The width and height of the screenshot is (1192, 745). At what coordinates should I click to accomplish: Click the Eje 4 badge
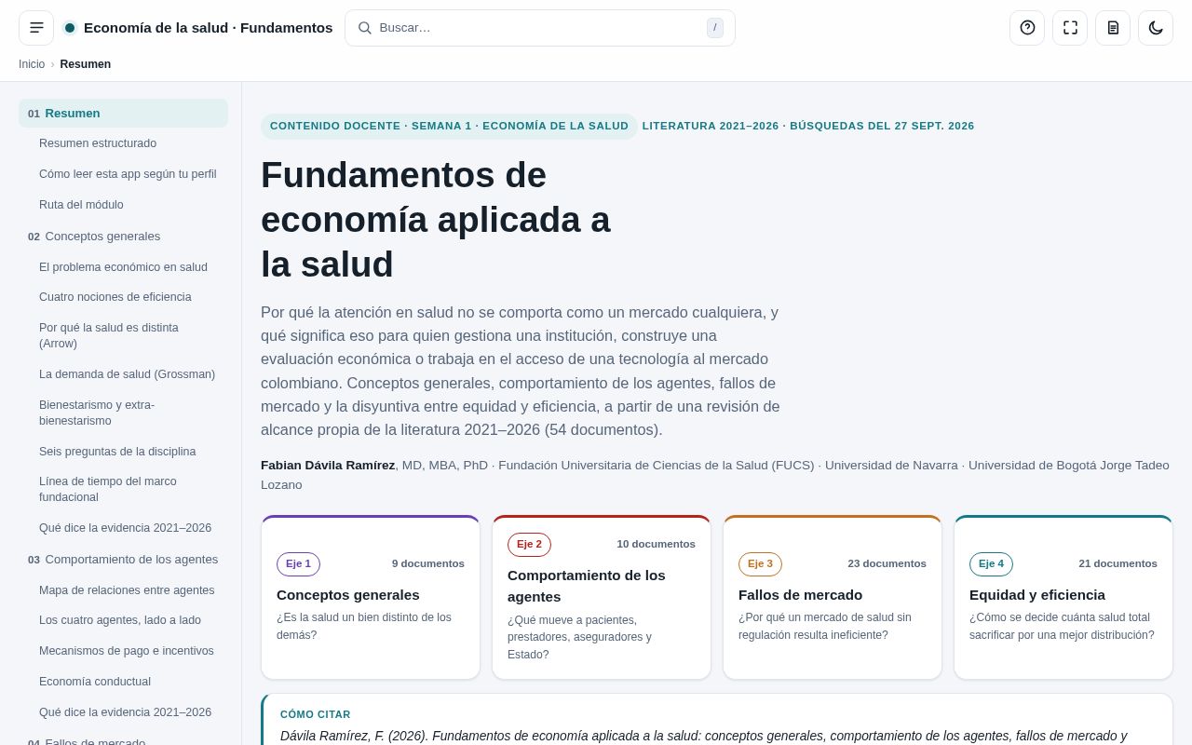(991, 564)
